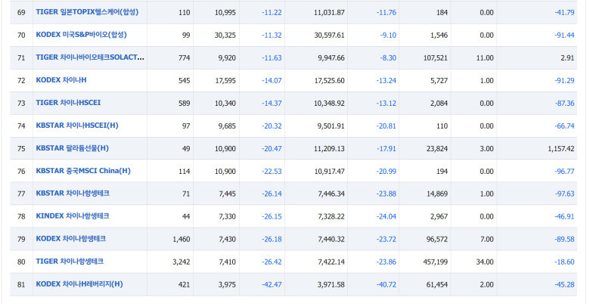Click value 11.00 in row 71
This screenshot has height=304, width=590.
click(x=485, y=58)
